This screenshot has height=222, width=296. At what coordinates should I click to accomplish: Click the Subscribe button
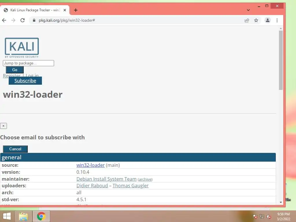click(25, 81)
